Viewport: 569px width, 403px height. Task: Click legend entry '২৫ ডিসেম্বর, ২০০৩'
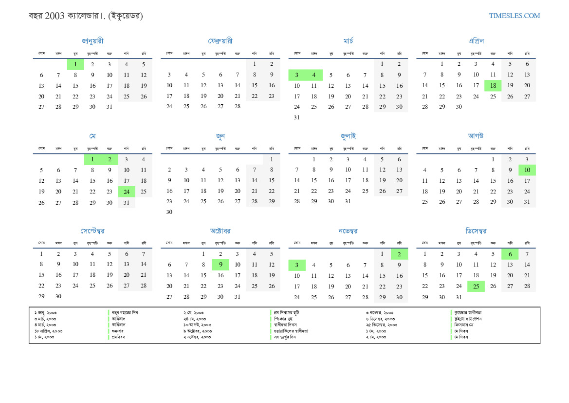pyautogui.click(x=382, y=325)
